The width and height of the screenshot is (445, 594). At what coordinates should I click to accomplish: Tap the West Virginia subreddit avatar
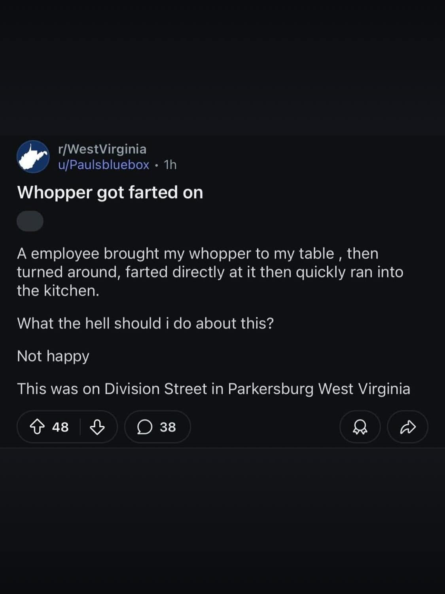[33, 157]
